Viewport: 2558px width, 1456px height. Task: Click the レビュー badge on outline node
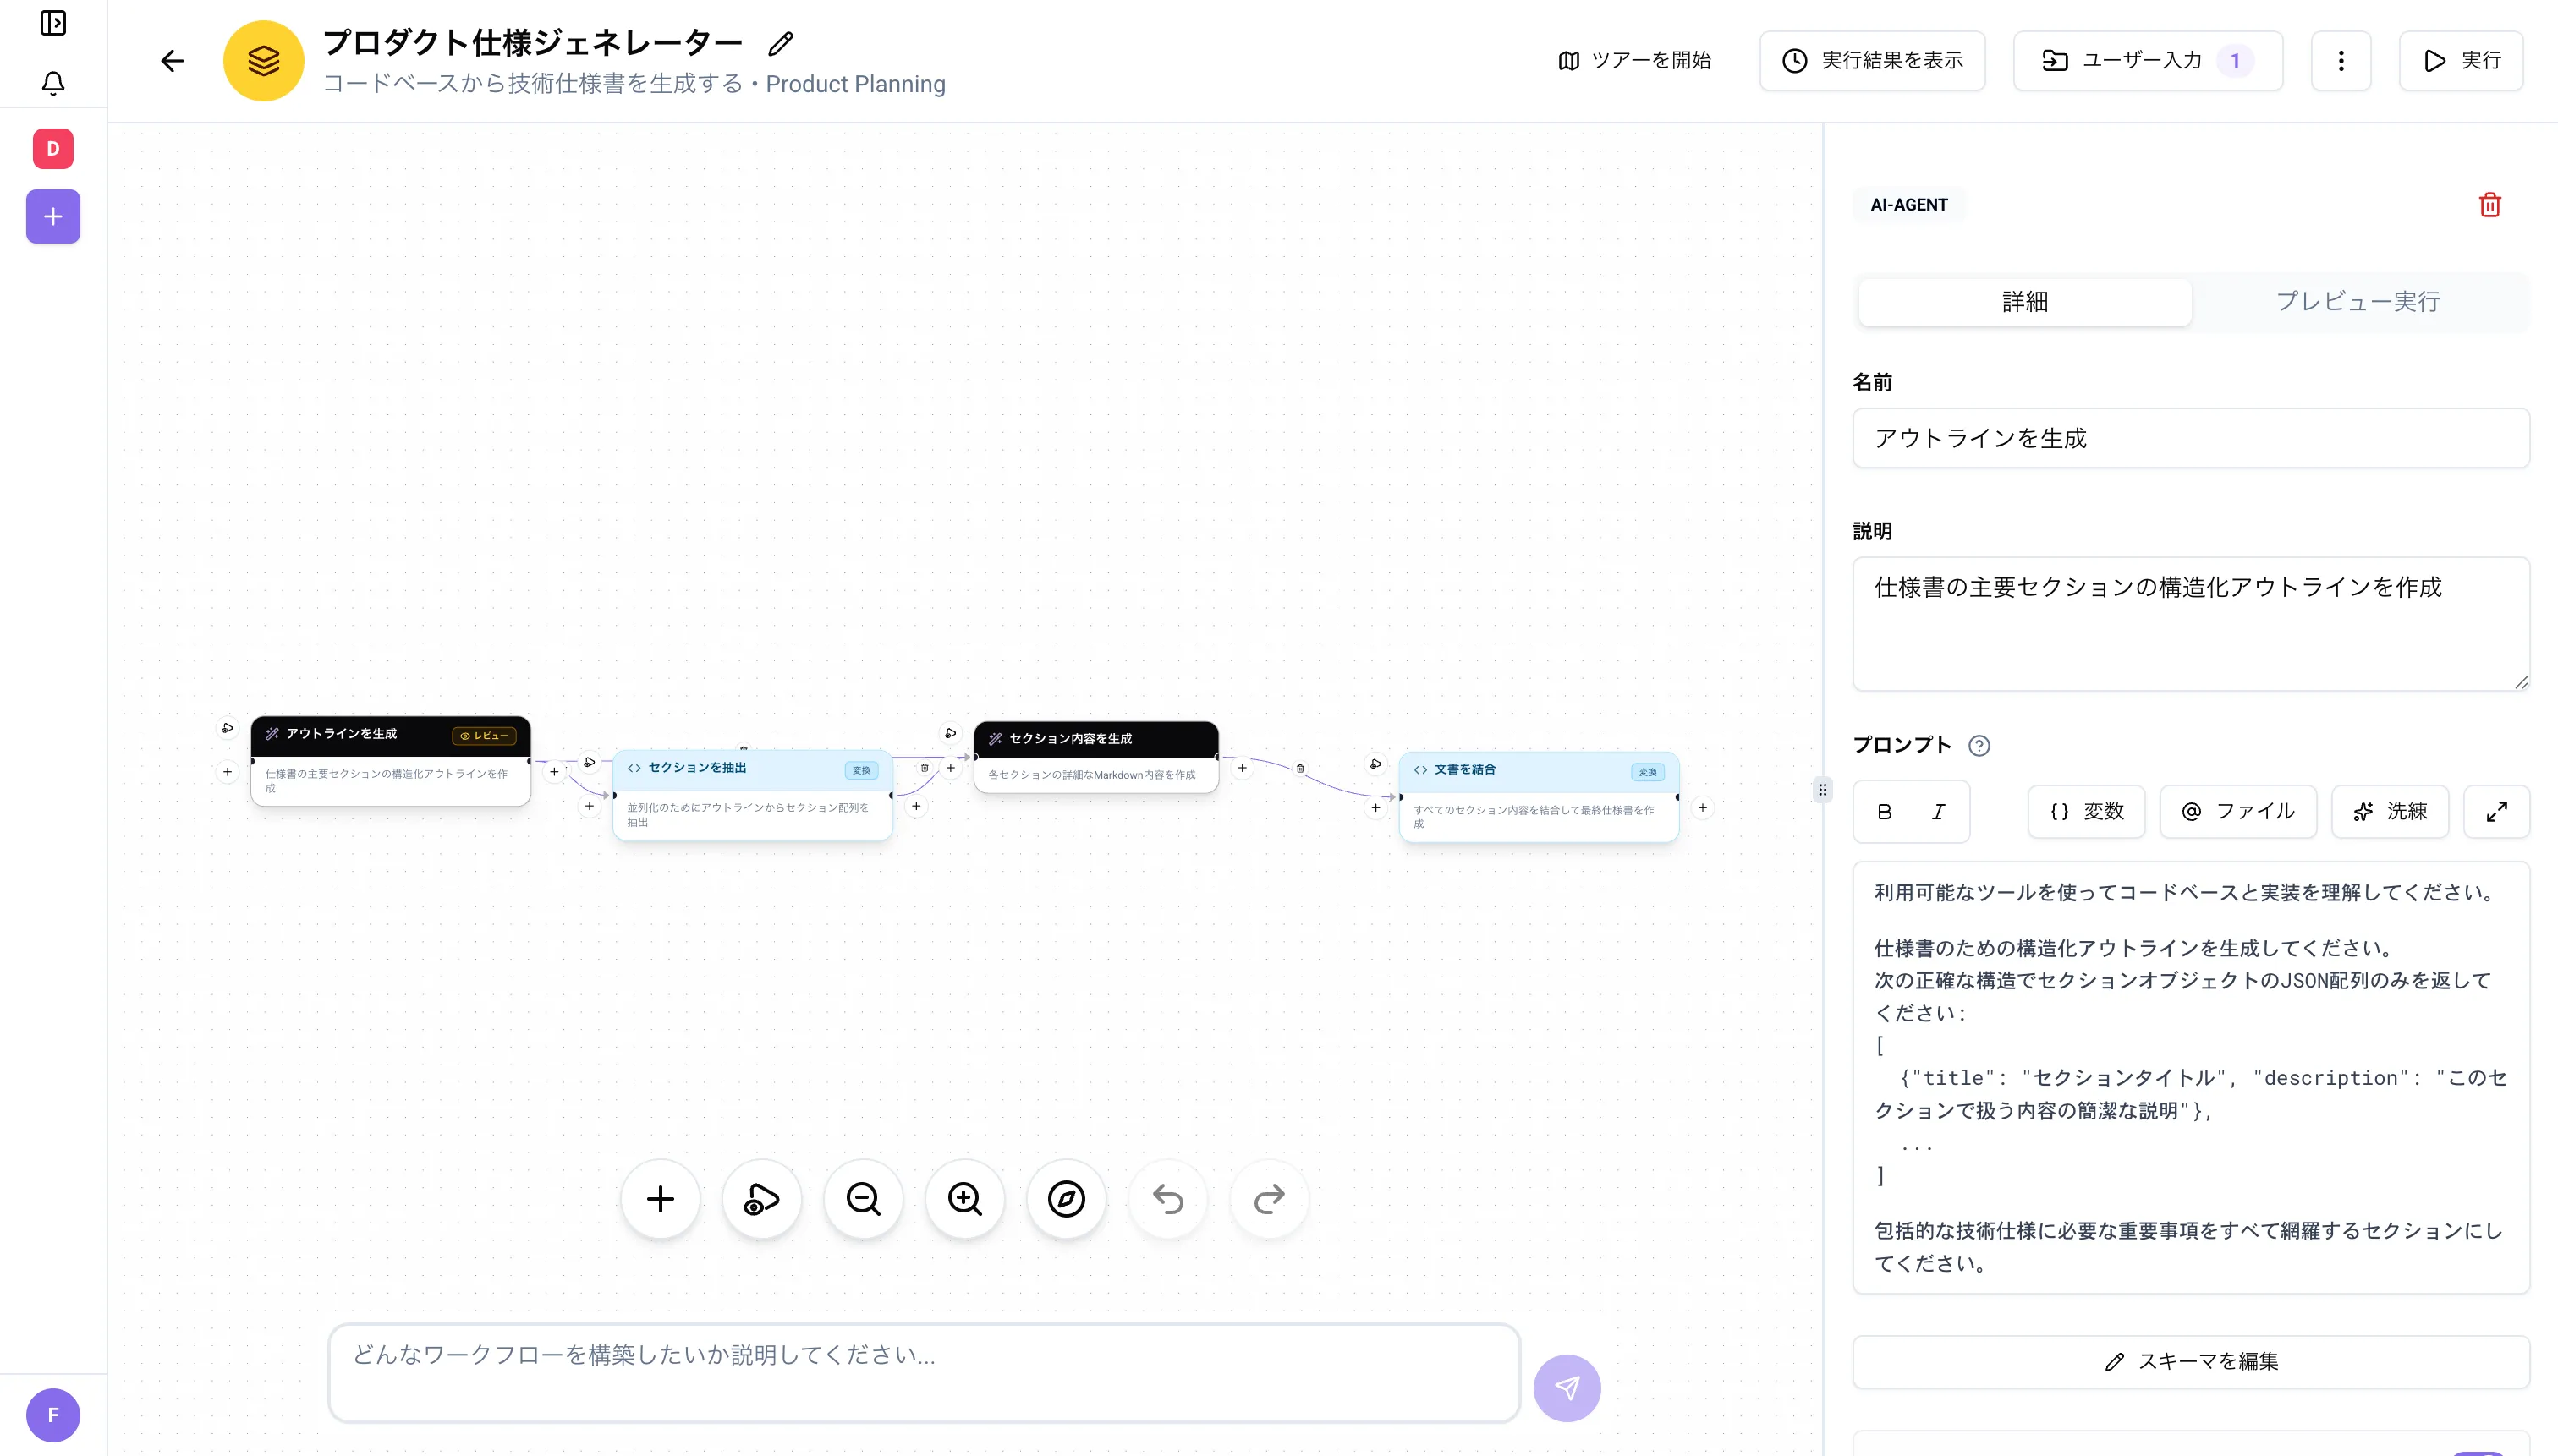point(486,736)
